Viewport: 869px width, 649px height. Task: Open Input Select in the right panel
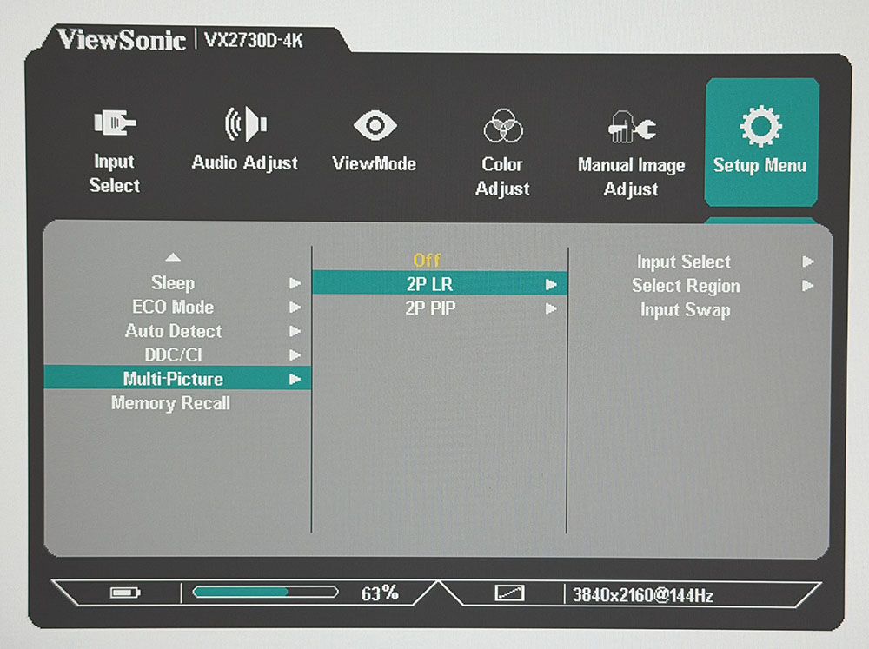pos(684,262)
